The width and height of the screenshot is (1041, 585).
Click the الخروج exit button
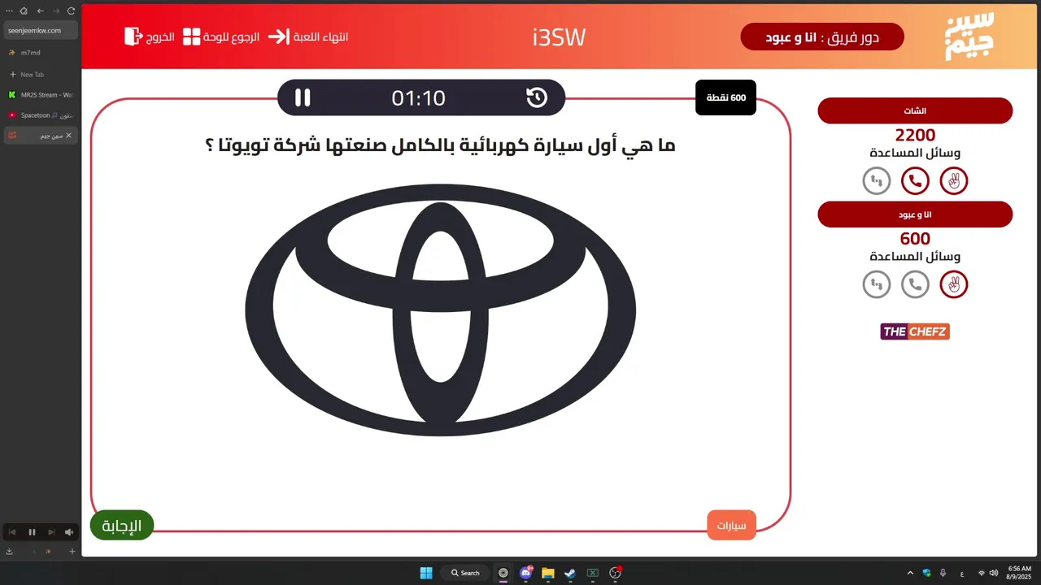[x=150, y=37]
